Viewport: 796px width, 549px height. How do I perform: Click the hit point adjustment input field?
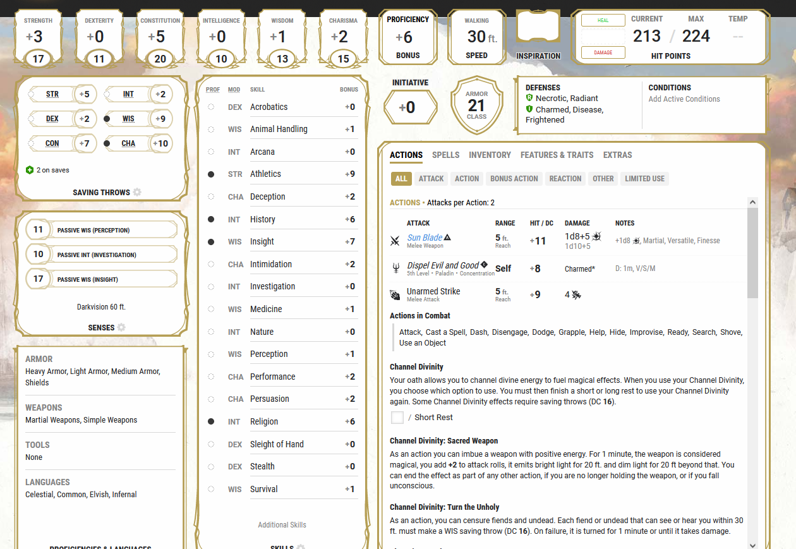tap(603, 37)
